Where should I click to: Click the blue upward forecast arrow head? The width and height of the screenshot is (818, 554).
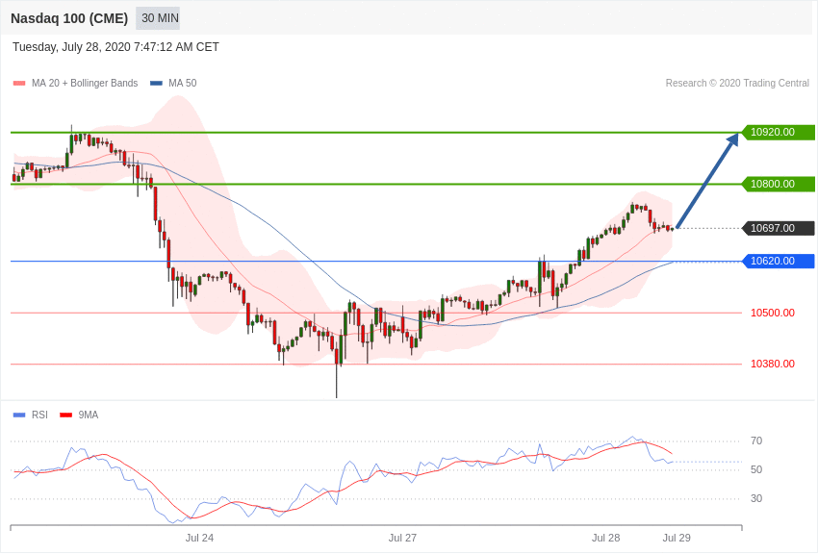point(733,139)
